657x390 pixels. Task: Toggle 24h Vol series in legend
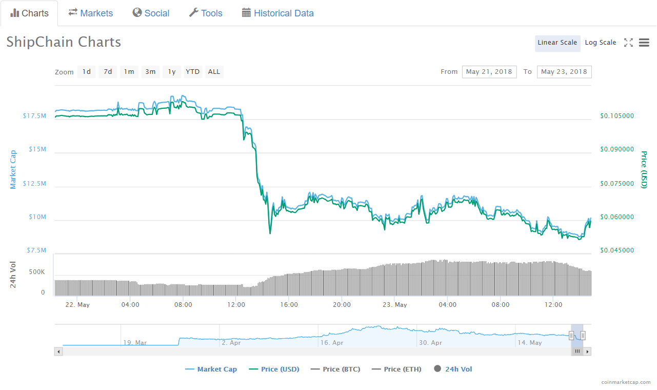(453, 369)
